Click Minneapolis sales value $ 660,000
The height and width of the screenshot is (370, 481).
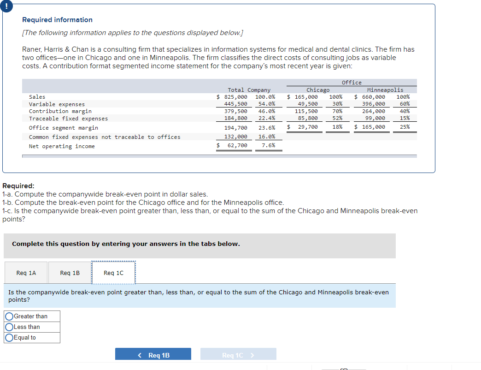[x=370, y=97]
